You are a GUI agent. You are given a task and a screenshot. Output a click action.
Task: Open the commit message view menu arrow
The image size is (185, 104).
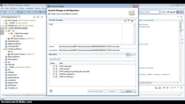(x=135, y=20)
